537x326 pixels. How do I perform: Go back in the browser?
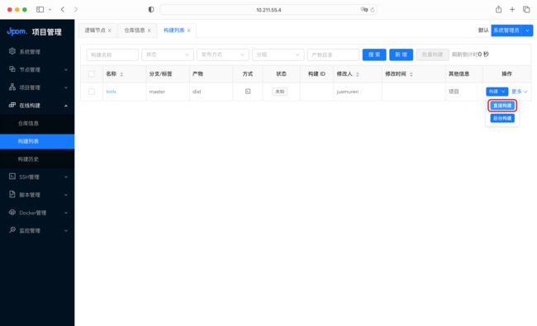click(x=62, y=10)
